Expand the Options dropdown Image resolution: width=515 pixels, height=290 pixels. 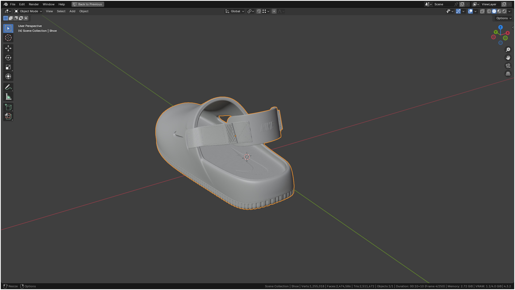(x=504, y=18)
